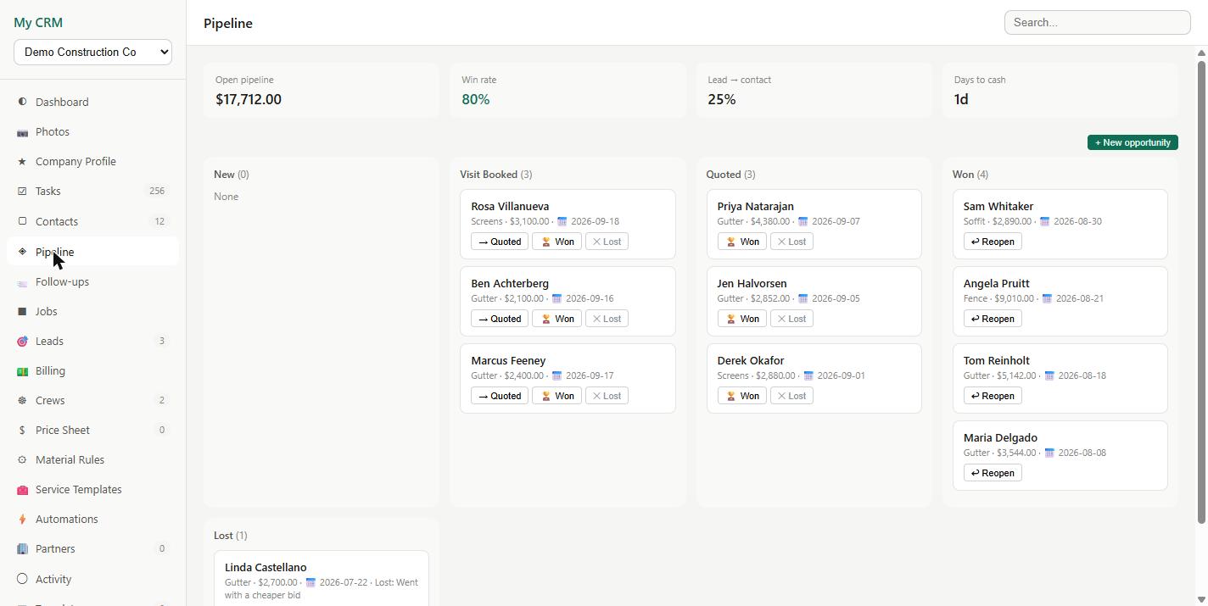Click calendar icon on Angela Pruitt card

coord(1047,299)
